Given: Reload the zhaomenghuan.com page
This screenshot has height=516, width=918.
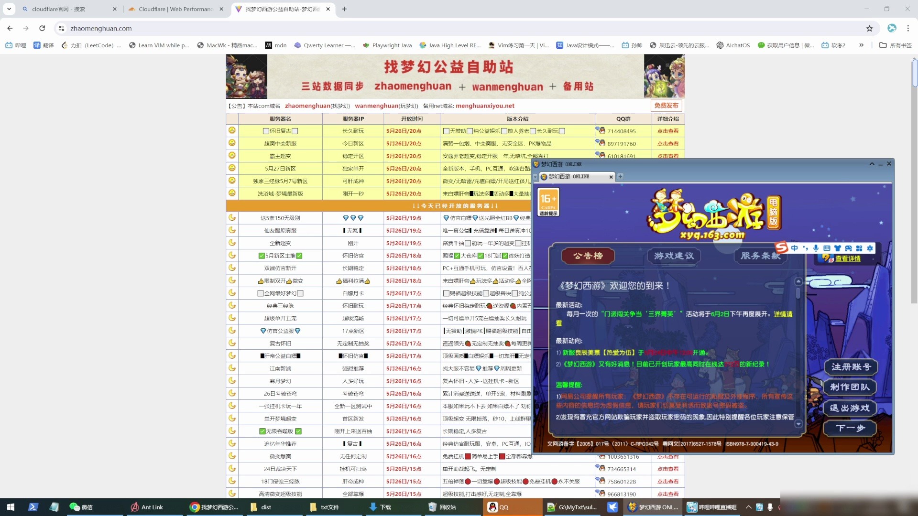Looking at the screenshot, I should [42, 28].
